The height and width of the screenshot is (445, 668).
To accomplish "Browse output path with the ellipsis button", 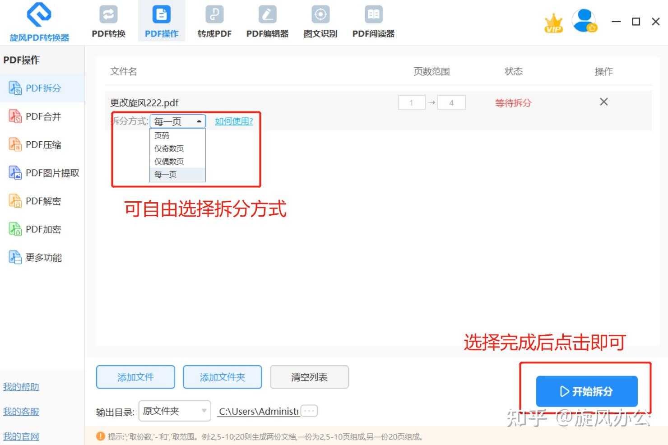I will tap(309, 411).
